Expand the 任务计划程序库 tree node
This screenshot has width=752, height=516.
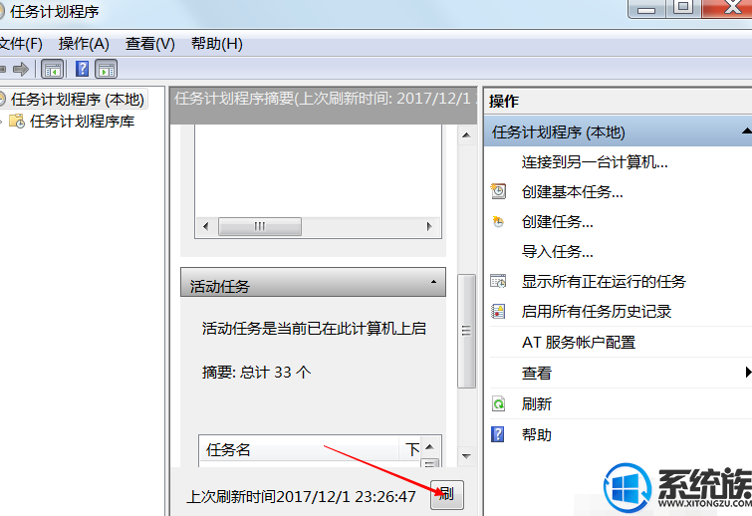[x=1, y=122]
